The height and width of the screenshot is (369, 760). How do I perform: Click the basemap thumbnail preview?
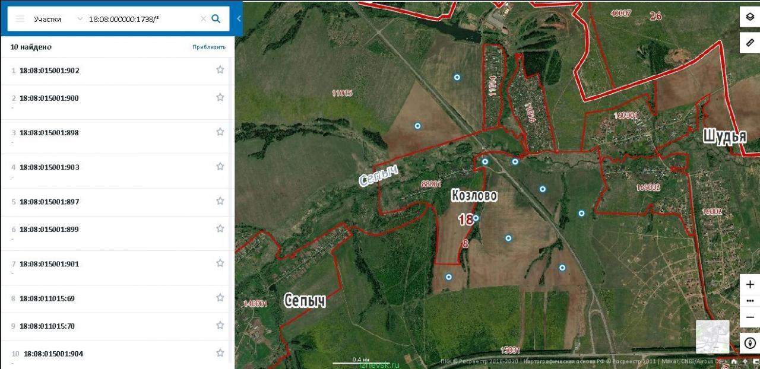(x=712, y=336)
